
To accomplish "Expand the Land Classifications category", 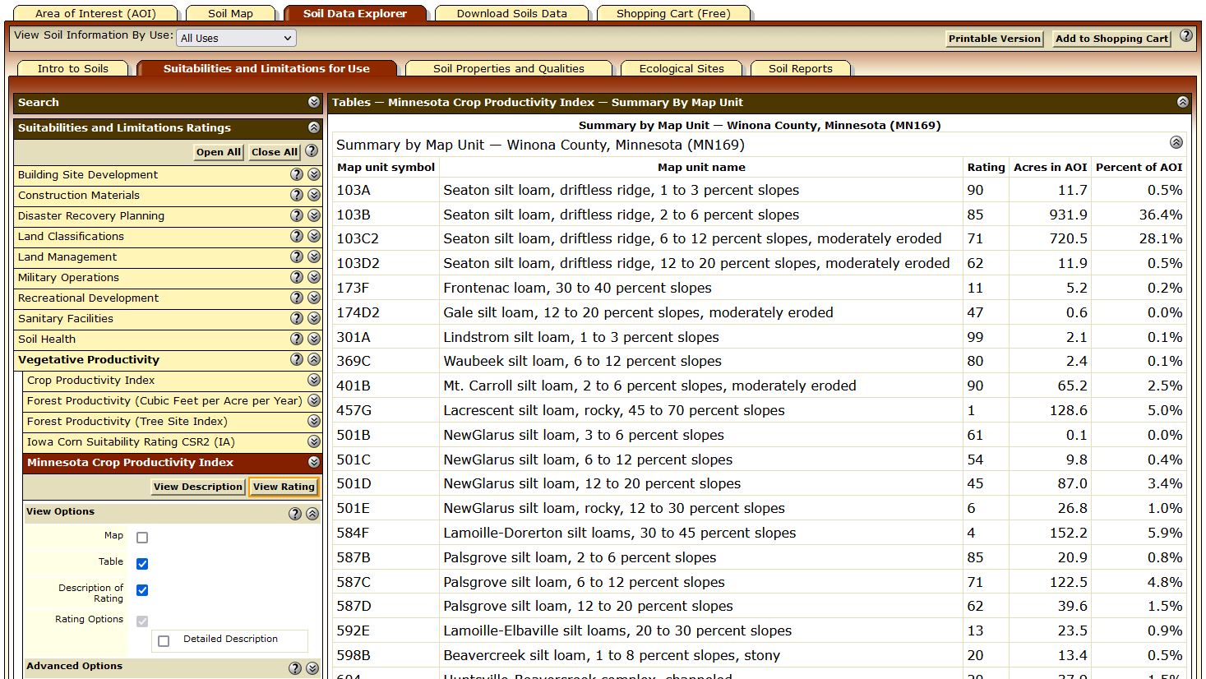I will click(314, 236).
